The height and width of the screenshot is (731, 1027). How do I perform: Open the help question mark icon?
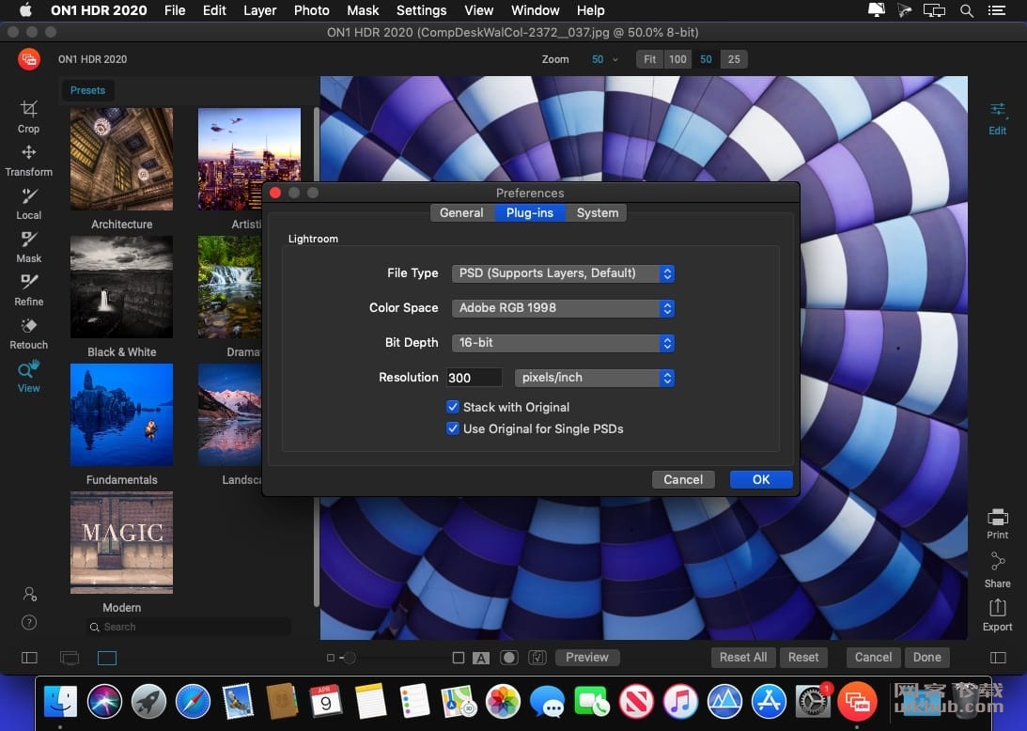pos(29,622)
